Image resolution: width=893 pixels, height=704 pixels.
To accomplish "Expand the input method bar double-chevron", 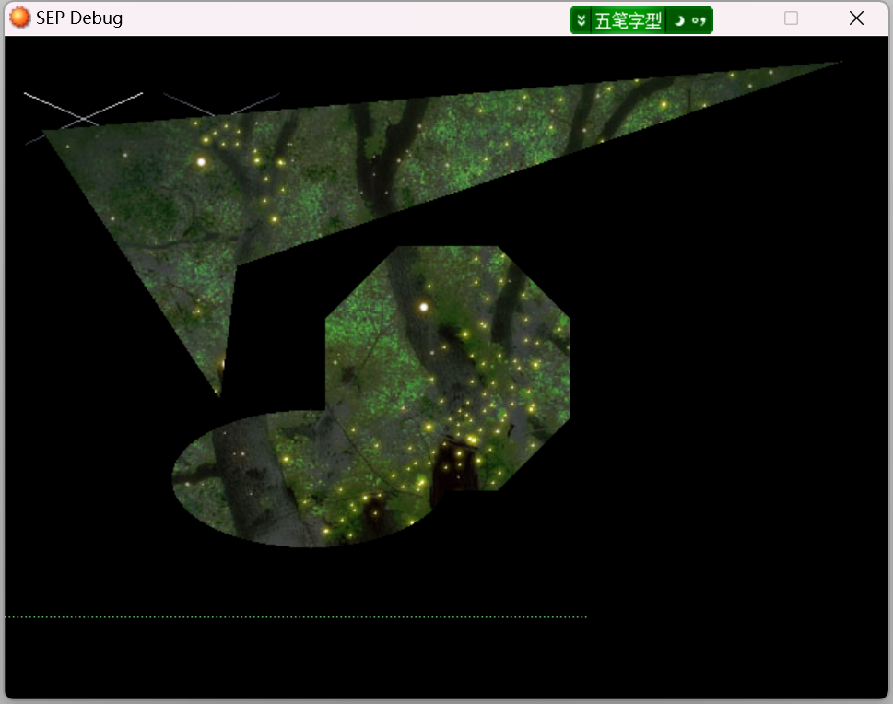I will tap(581, 21).
